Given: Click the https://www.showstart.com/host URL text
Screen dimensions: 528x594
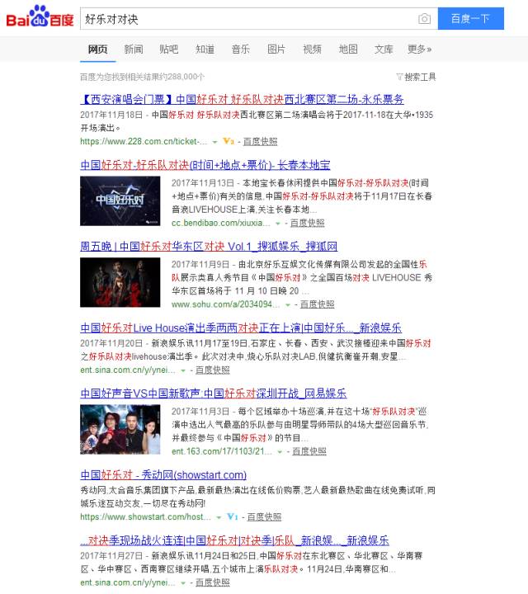Looking at the screenshot, I should coord(146,517).
